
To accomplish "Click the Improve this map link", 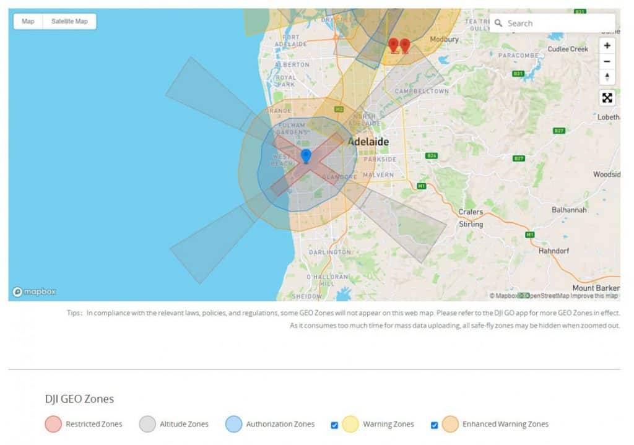I will coord(594,296).
